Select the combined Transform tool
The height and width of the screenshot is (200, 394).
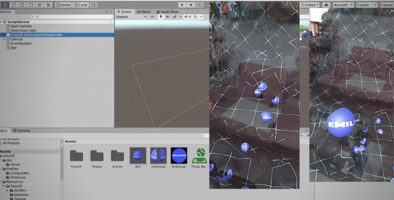click(x=39, y=5)
